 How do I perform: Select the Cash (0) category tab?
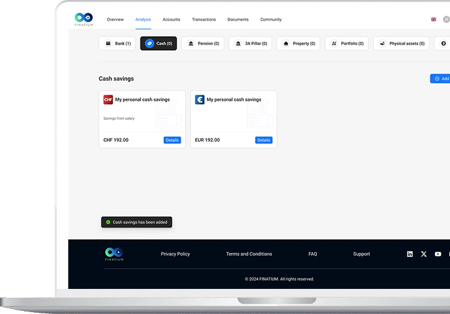coord(158,43)
